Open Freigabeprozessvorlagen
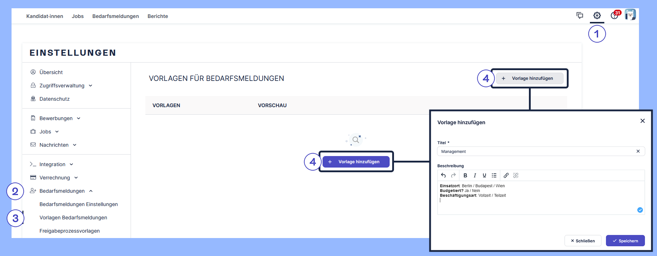 click(70, 231)
